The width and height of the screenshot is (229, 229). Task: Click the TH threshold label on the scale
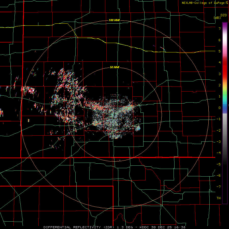coord(219,198)
